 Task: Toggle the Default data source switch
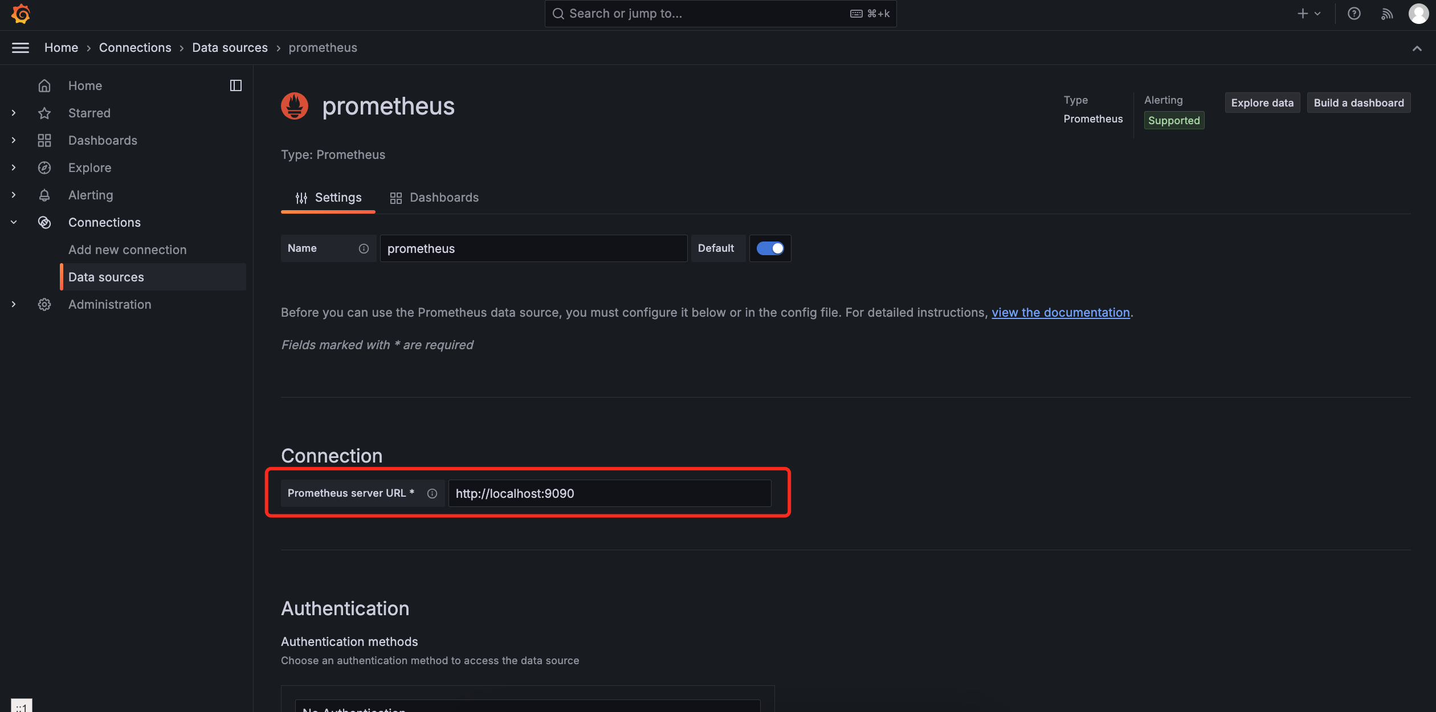[770, 248]
